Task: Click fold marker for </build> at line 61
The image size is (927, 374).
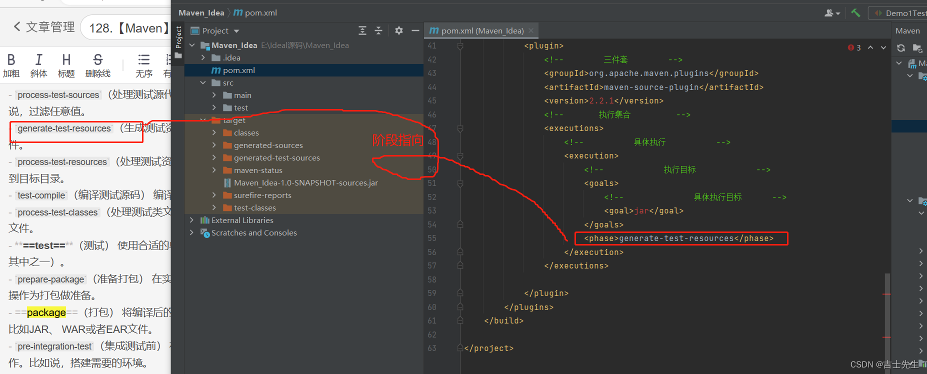Action: pos(460,320)
